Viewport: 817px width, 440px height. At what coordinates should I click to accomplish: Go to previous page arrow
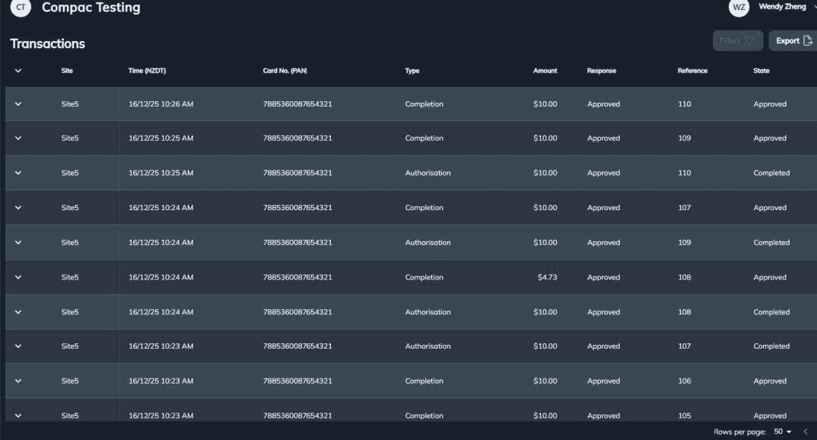coord(806,432)
